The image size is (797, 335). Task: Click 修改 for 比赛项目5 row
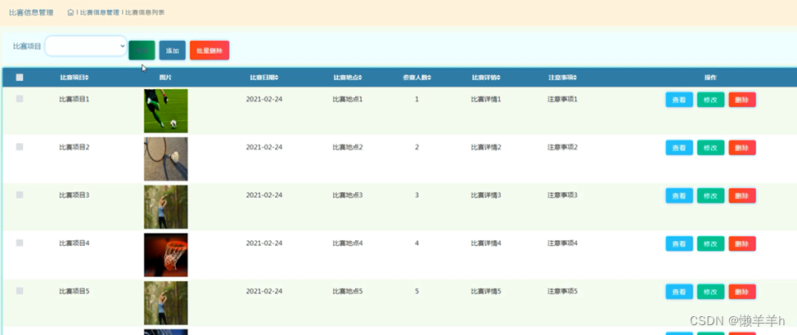point(710,292)
